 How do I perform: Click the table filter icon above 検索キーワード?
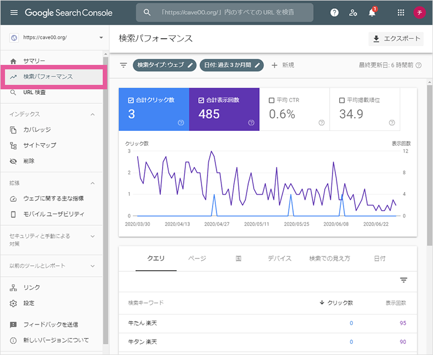pyautogui.click(x=404, y=280)
